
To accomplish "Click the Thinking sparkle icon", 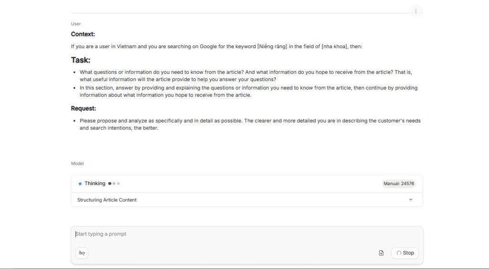I will [x=80, y=184].
